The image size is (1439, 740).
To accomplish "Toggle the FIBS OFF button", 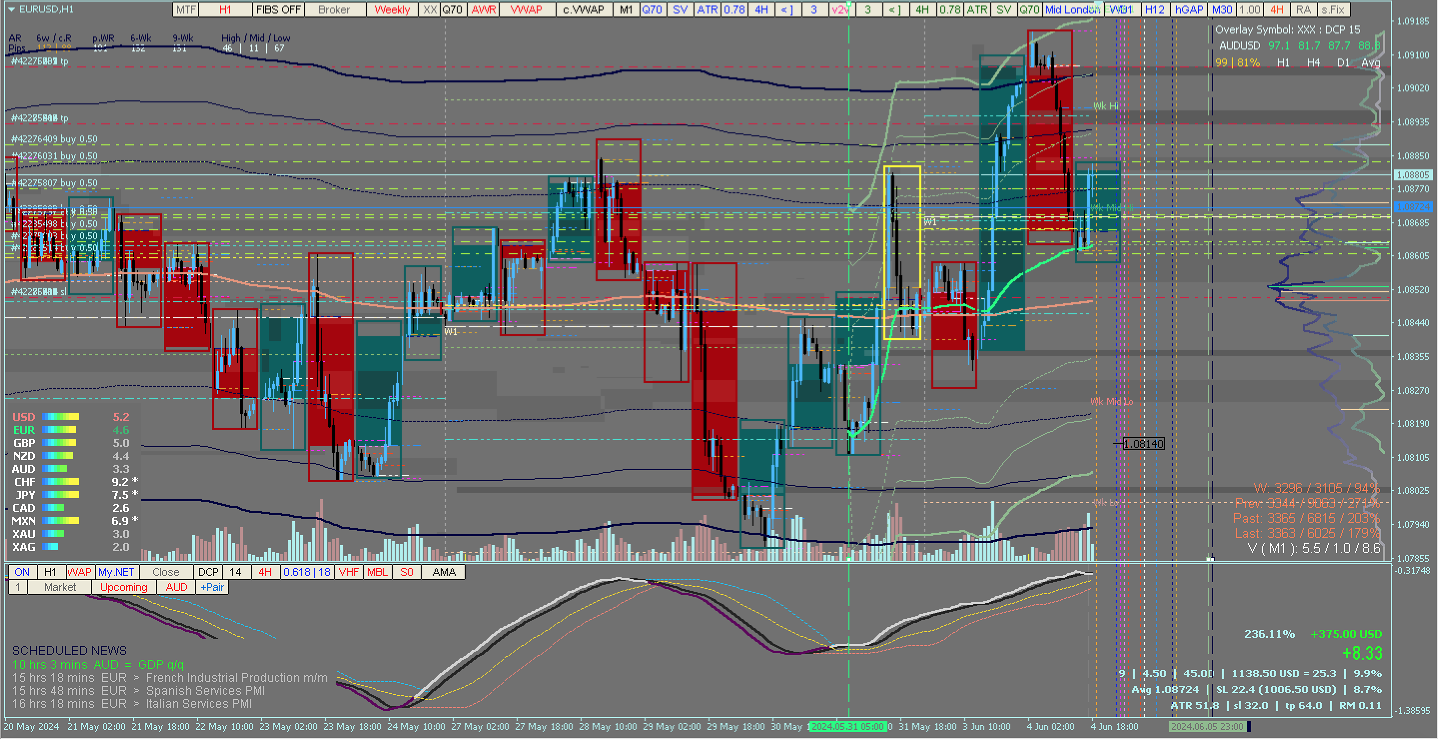I will [278, 9].
